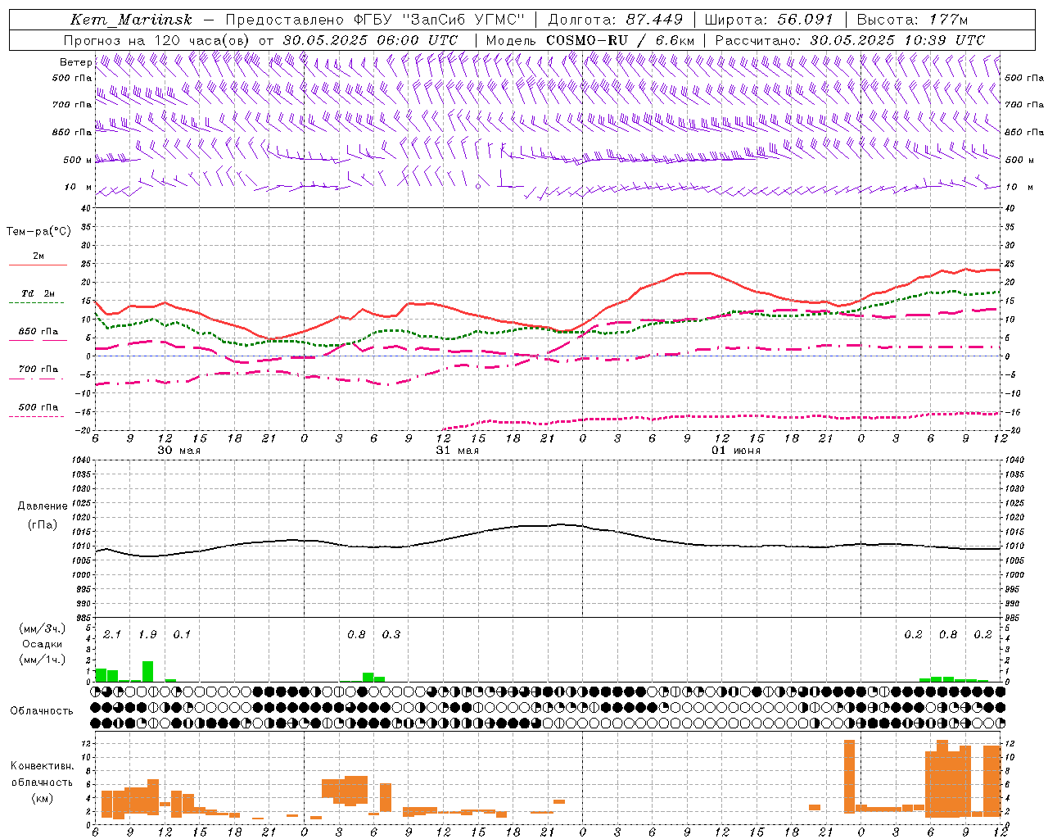This screenshot has width=1048, height=839.
Task: Click the latitude value Широта: 56.091
Action: [769, 20]
